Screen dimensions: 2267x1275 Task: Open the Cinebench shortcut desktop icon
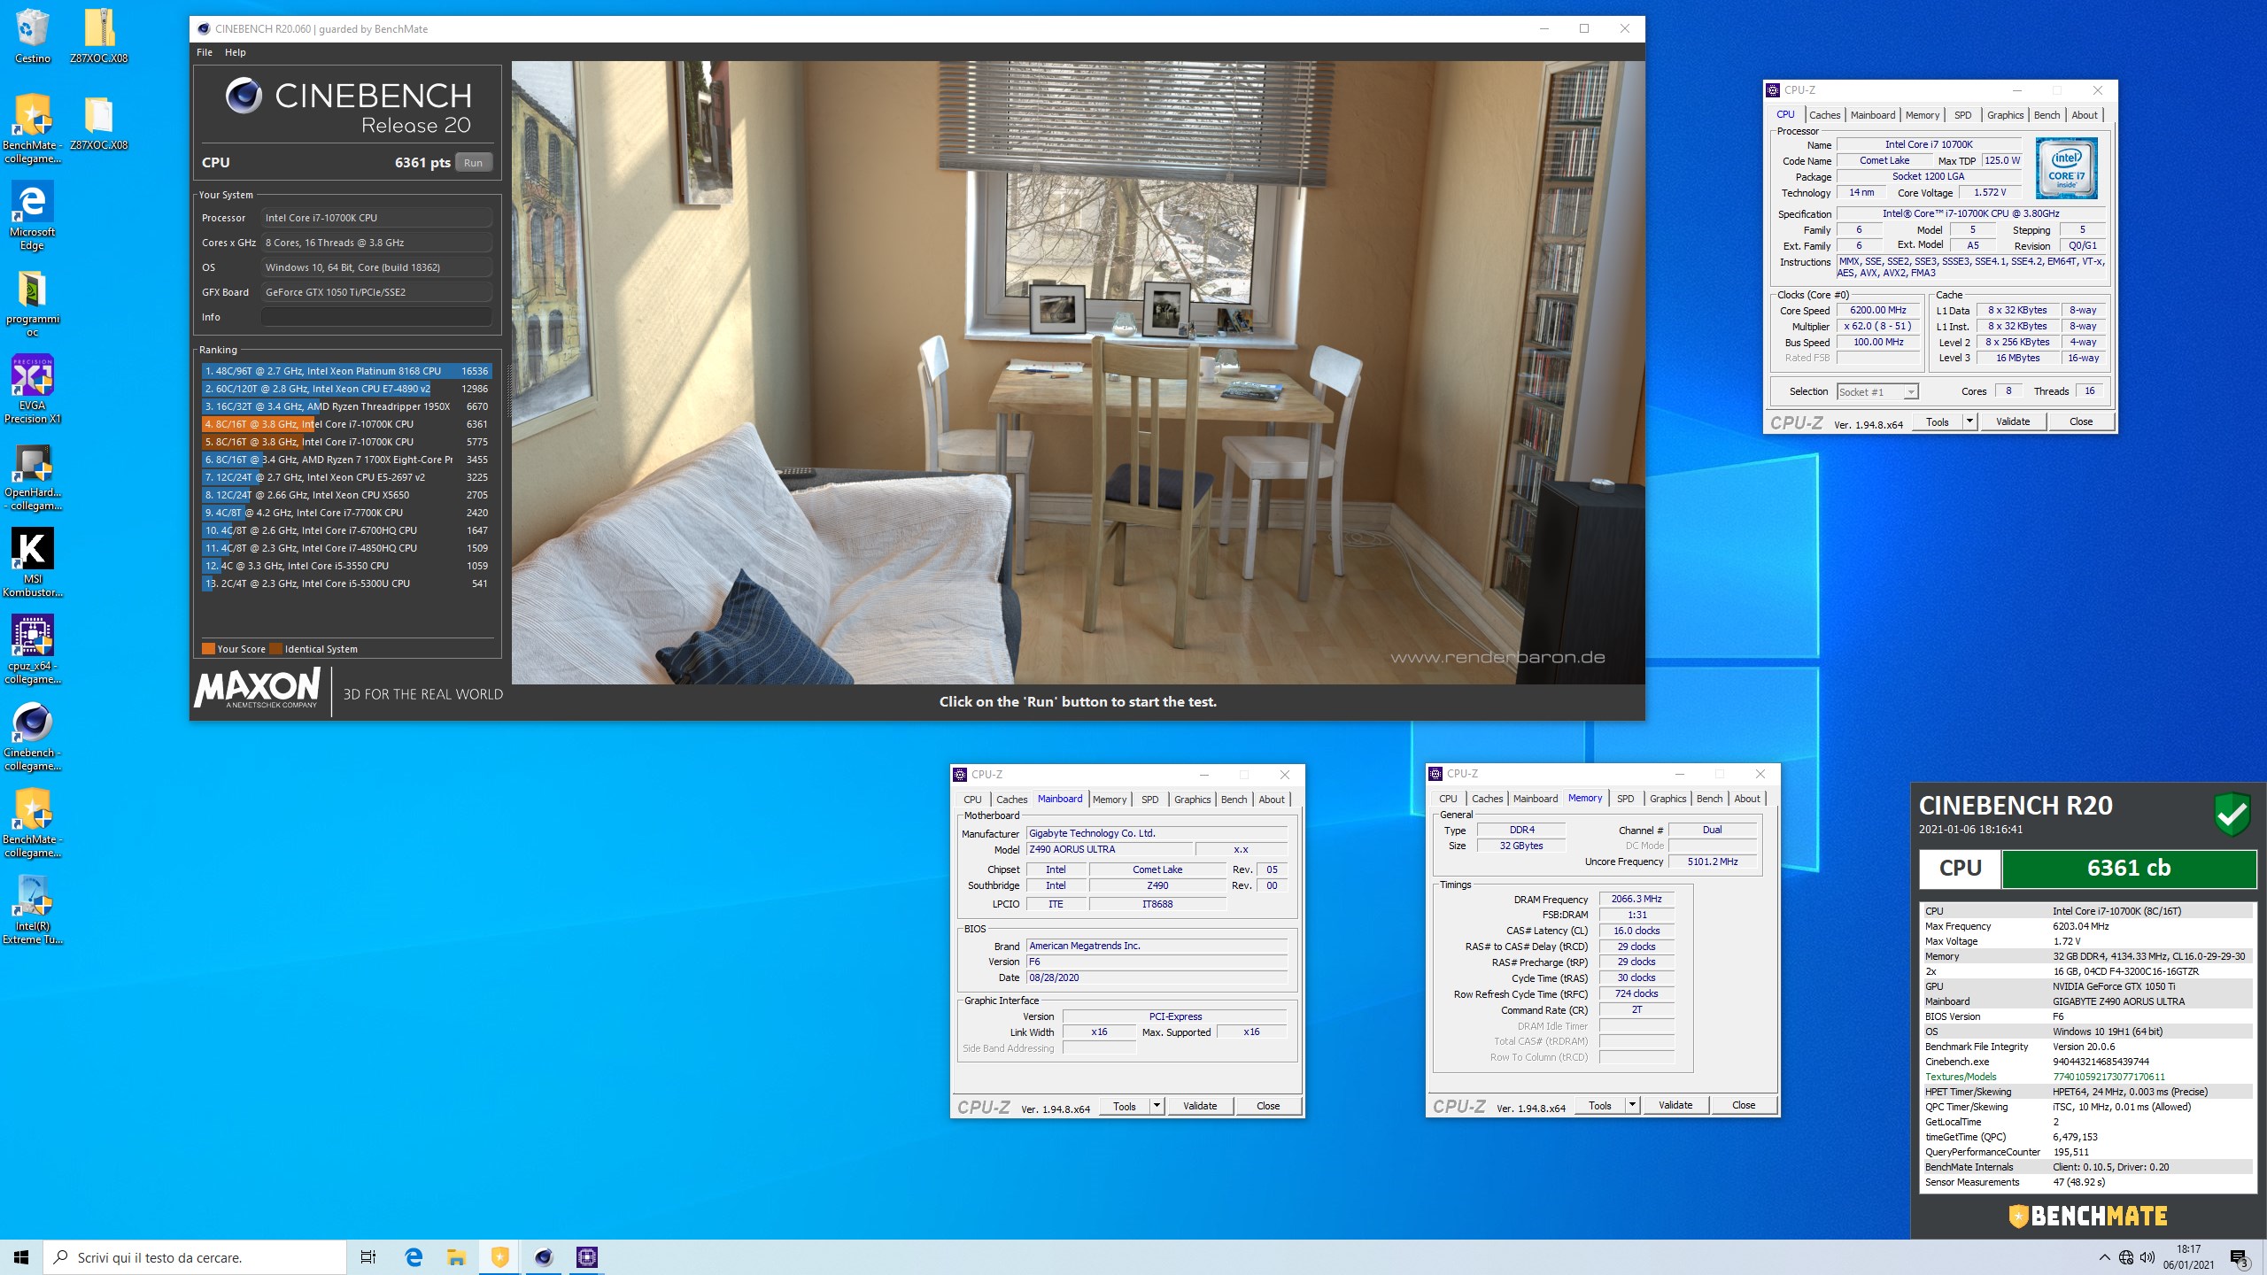click(x=32, y=736)
